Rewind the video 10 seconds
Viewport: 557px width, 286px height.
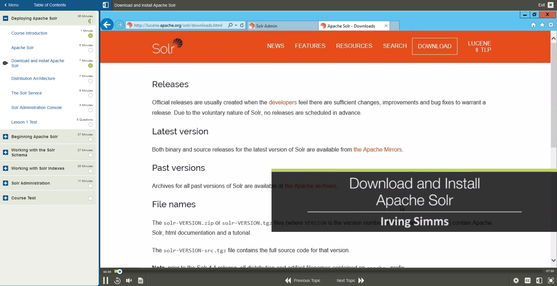pos(117,280)
